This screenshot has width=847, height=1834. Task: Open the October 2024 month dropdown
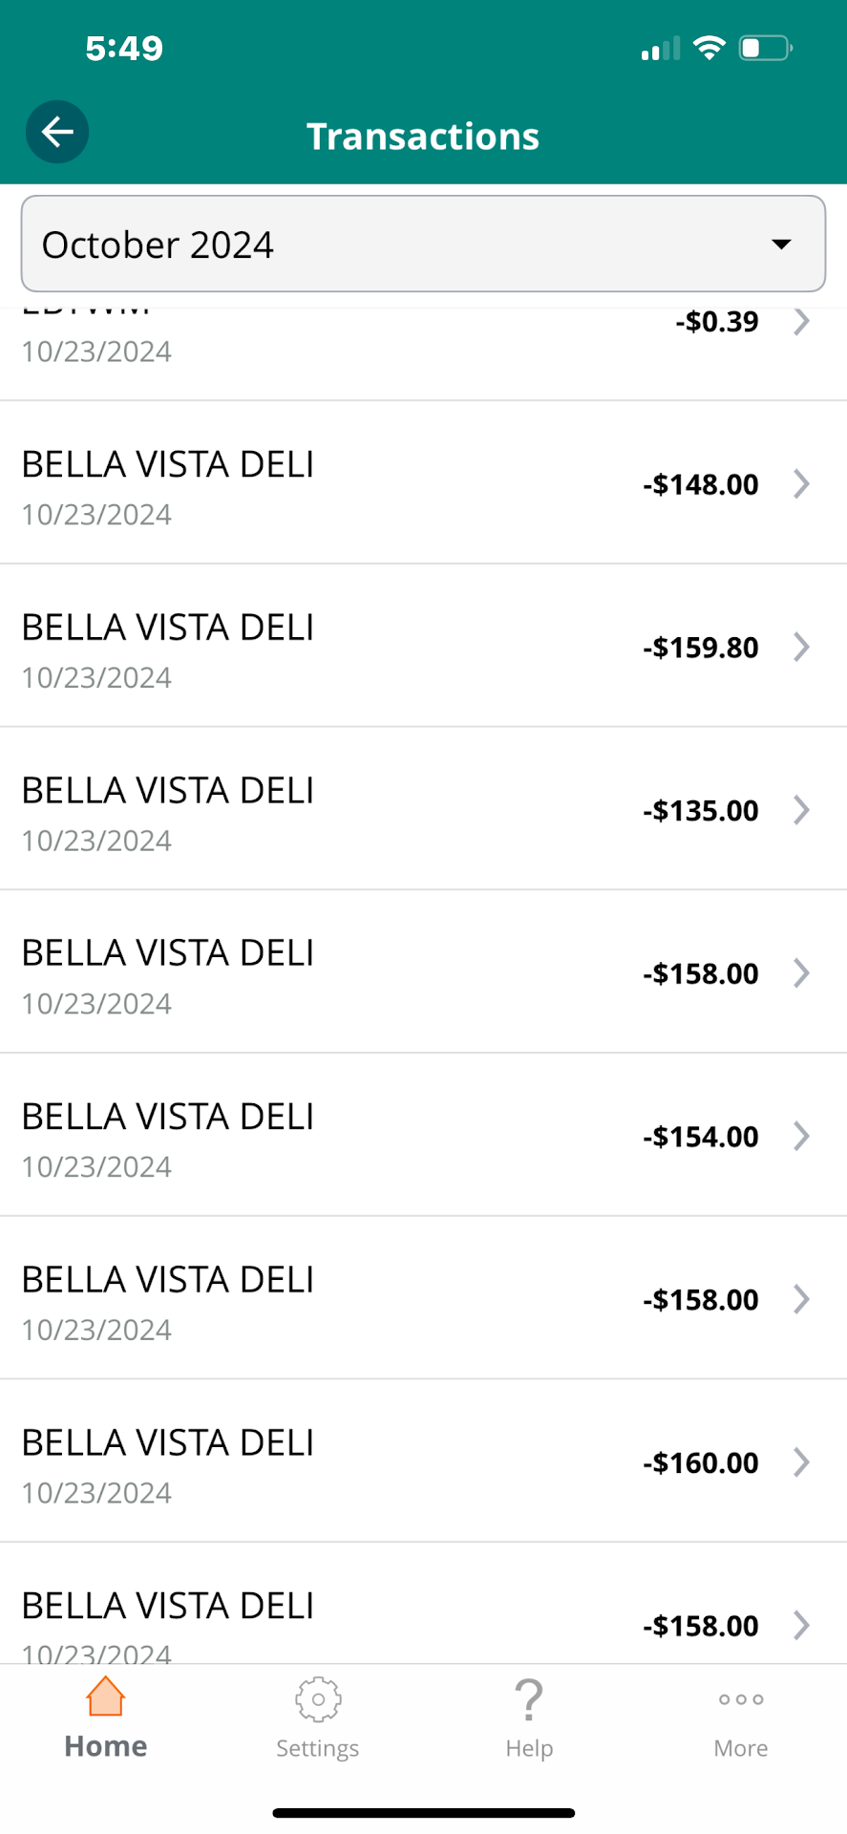click(x=423, y=244)
